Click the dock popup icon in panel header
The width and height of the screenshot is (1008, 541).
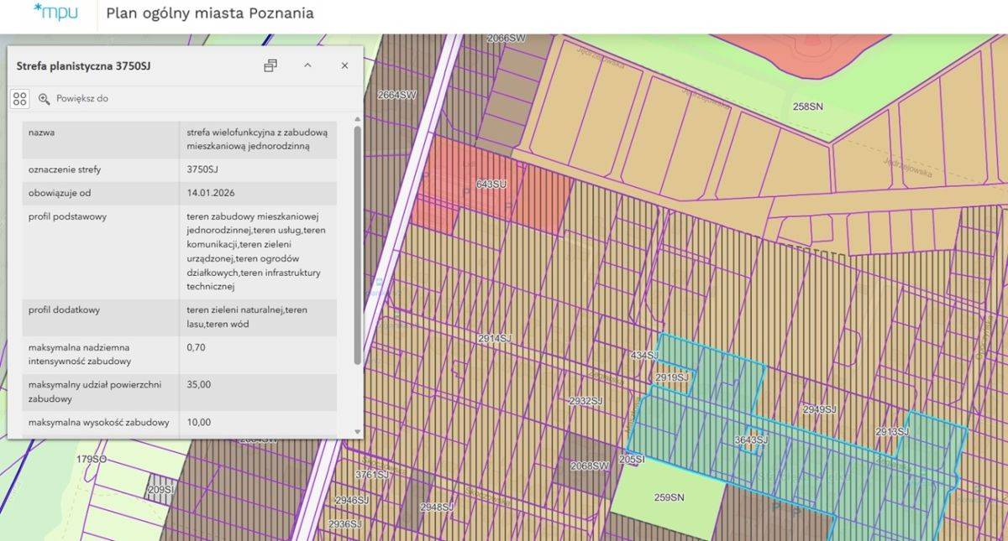click(270, 65)
